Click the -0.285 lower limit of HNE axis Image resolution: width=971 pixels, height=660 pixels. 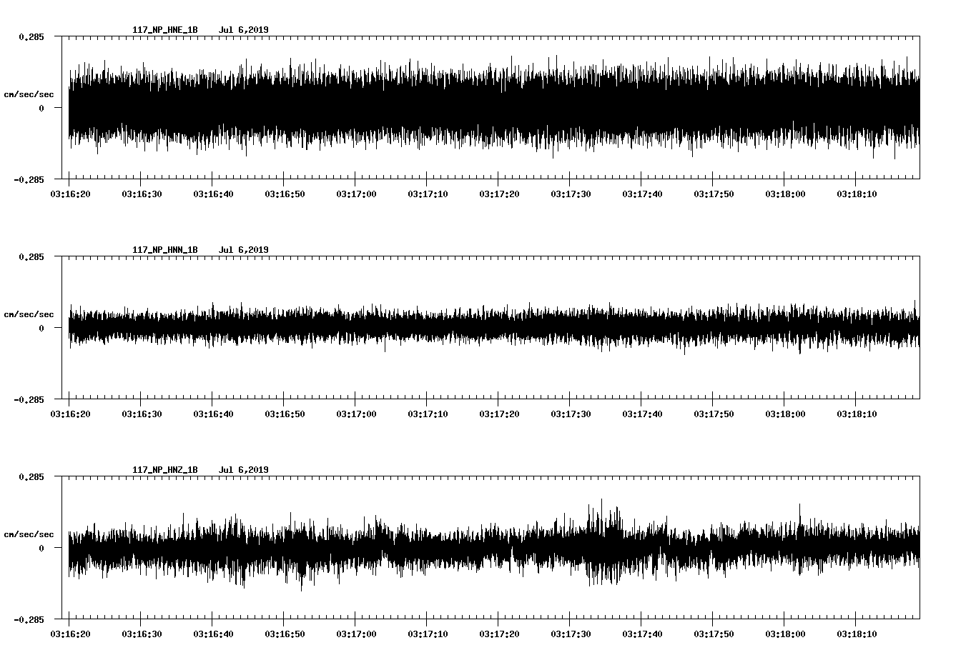pos(29,179)
